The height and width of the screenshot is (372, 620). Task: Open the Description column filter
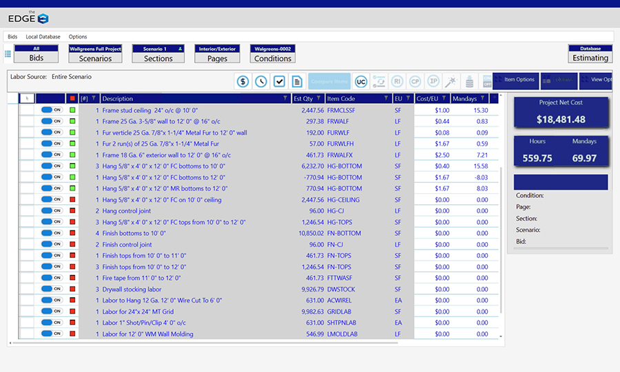click(x=285, y=98)
